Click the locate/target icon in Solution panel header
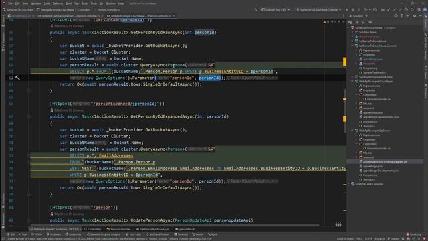 pyautogui.click(x=395, y=16)
